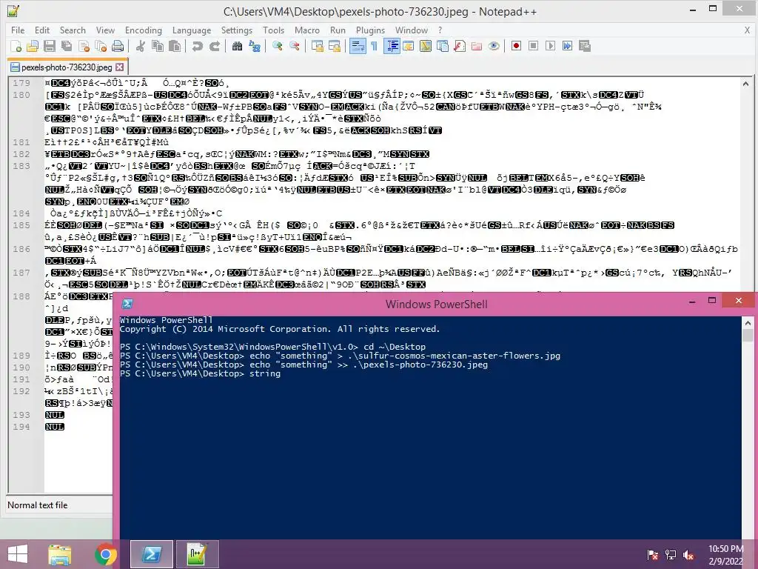Undo the last edit via toolbar
The height and width of the screenshot is (569, 758).
[x=197, y=46]
